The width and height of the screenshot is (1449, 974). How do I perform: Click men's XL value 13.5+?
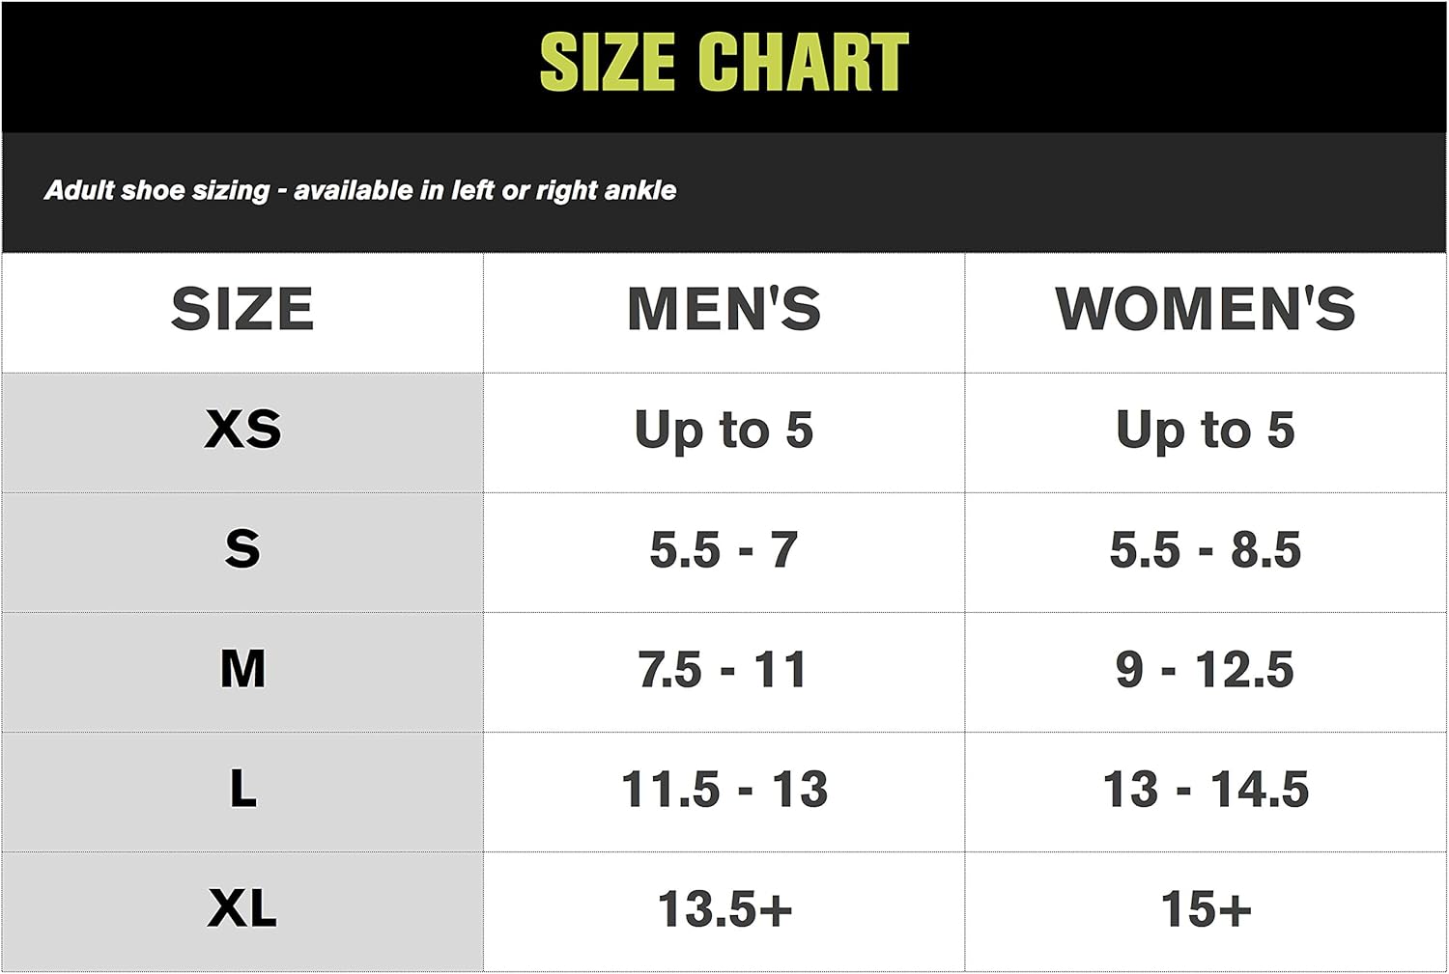pos(724,909)
